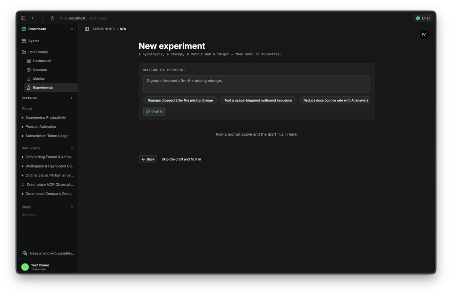Viewport: 452px width, 295px height.
Task: Click the Dashboards layout icon
Action: click(x=29, y=61)
